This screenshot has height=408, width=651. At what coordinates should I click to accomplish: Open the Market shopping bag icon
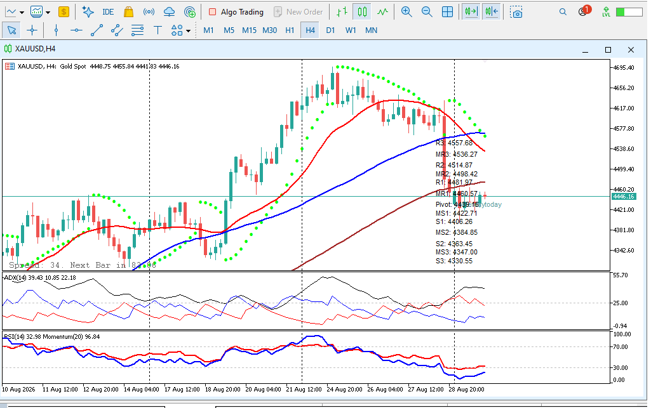[129, 12]
